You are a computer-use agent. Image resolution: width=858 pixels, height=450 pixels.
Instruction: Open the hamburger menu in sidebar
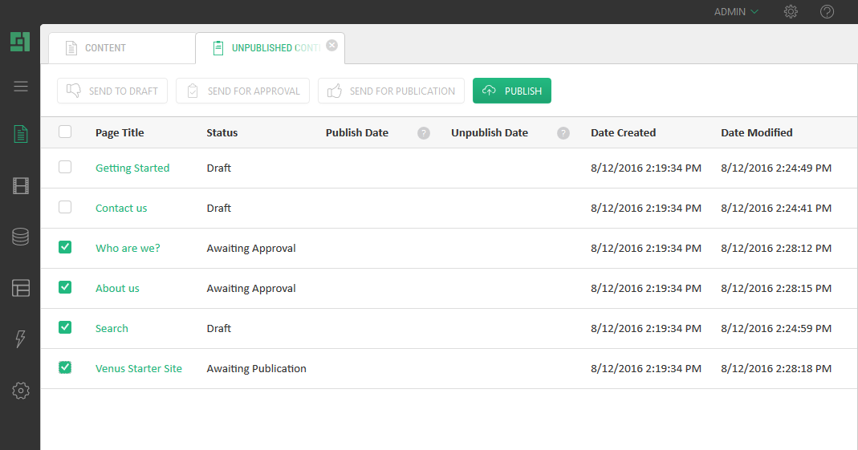tap(21, 87)
